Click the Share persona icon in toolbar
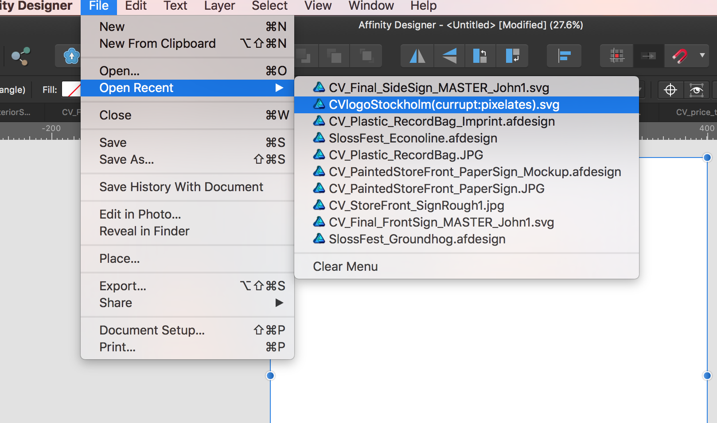Image resolution: width=717 pixels, height=423 pixels. [x=20, y=56]
